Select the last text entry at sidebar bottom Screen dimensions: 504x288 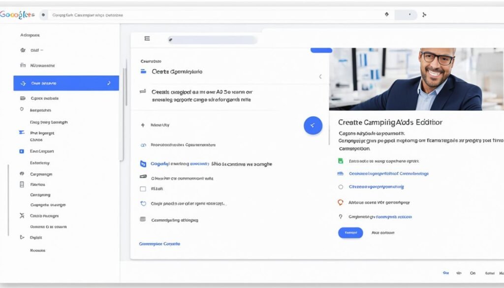click(x=37, y=251)
